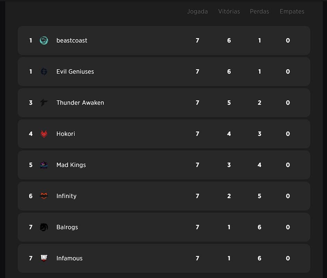Open the Evil Geniuses team link
The width and height of the screenshot is (327, 278).
[x=75, y=72]
